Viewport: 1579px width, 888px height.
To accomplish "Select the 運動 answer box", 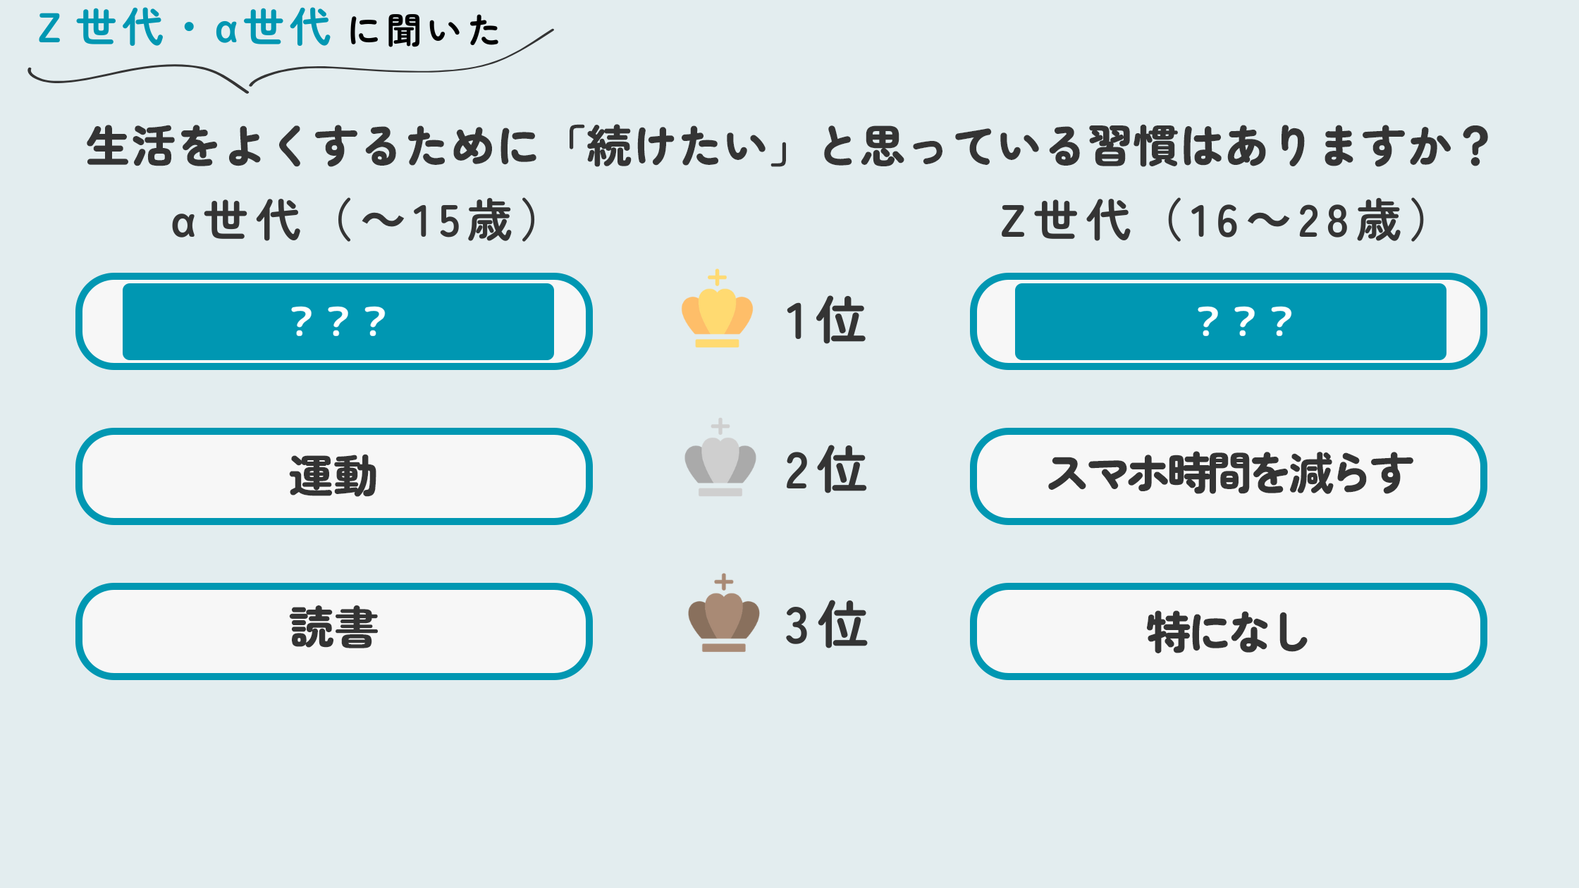I will (333, 476).
